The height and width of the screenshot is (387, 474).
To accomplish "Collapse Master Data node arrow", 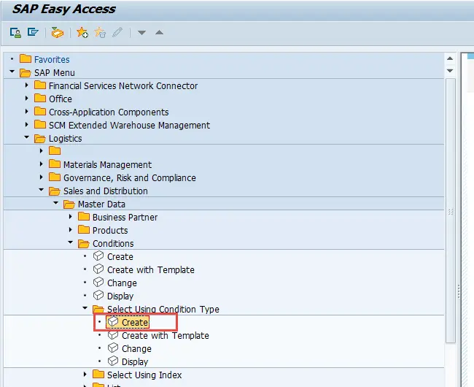I will click(56, 203).
